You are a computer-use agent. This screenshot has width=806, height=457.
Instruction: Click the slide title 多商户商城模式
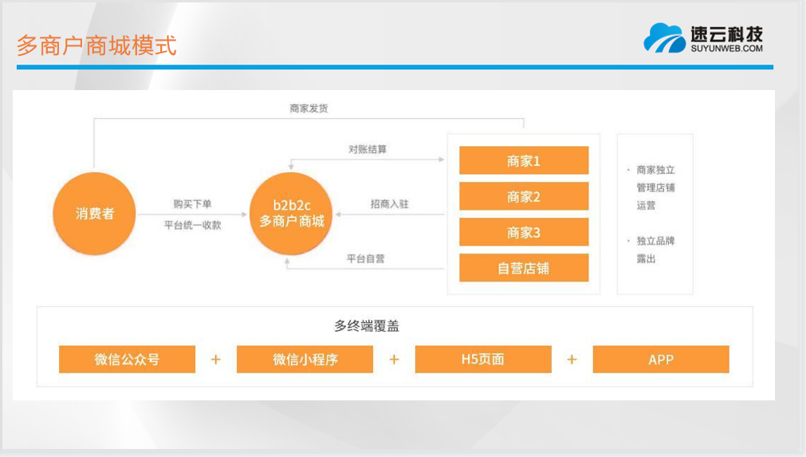tap(96, 45)
